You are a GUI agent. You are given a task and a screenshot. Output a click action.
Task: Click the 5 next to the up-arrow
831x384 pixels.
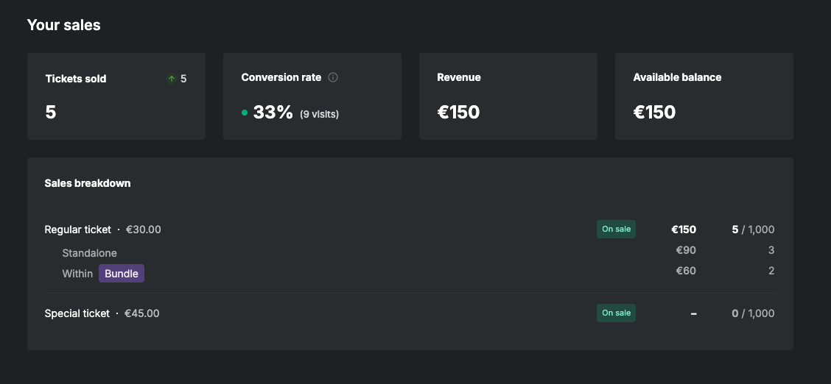183,79
